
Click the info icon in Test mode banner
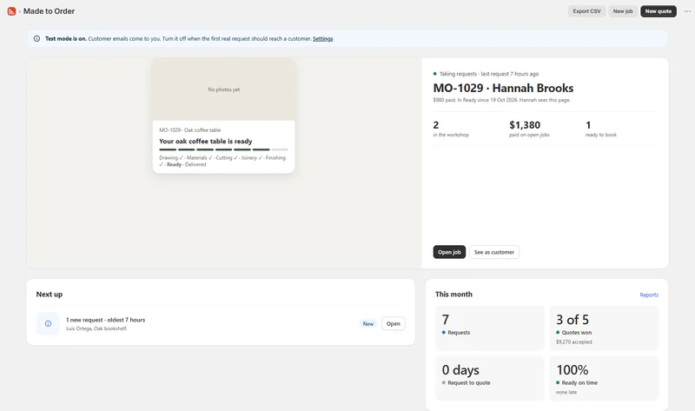(x=36, y=38)
